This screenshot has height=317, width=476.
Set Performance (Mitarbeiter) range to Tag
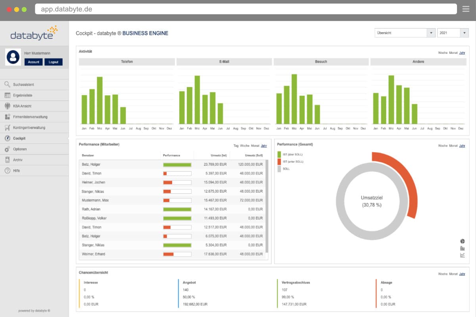point(236,146)
